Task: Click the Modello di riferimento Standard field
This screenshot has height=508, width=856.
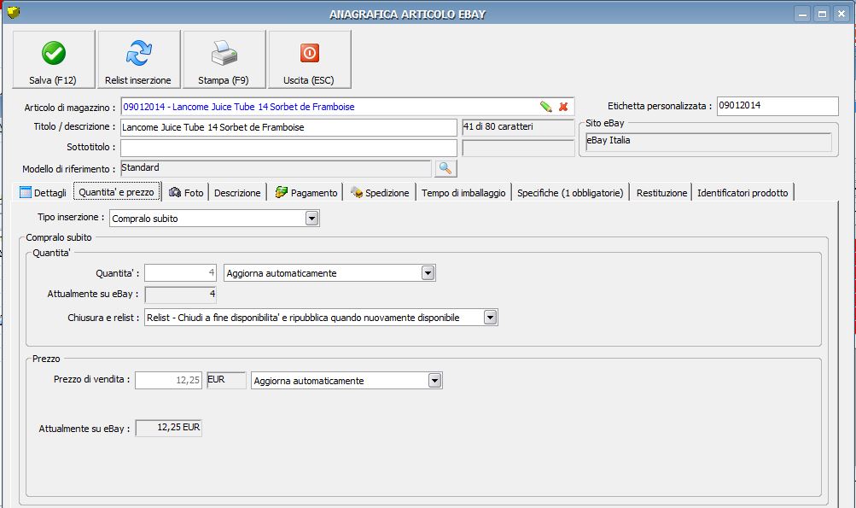Action: [x=276, y=168]
